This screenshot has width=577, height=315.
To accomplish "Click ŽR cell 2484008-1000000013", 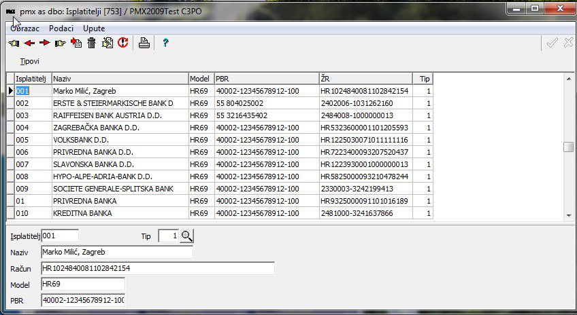I will pos(366,115).
